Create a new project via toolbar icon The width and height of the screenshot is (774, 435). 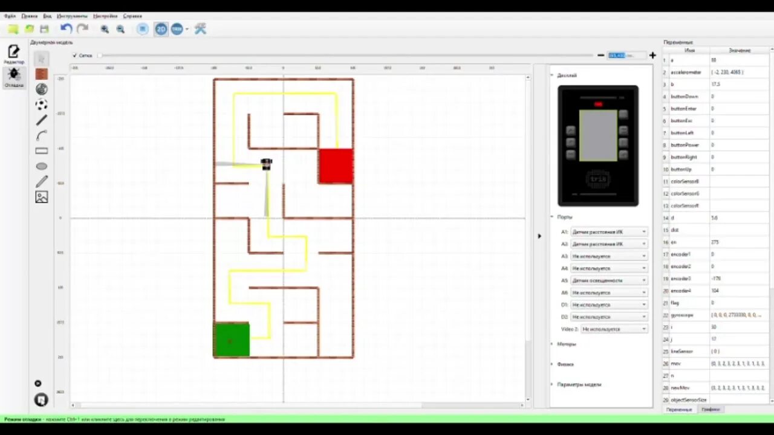point(13,29)
